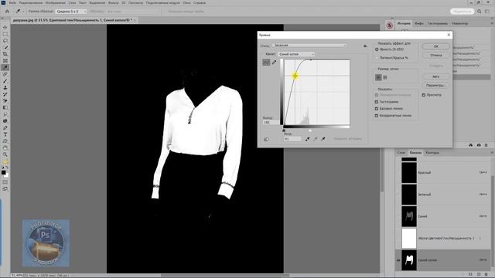The image size is (495, 278).
Task: Choose the pencil draw-curve tool in Curves
Action: coord(274,63)
